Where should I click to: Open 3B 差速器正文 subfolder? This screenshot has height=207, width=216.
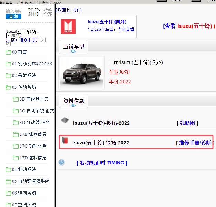34,99
